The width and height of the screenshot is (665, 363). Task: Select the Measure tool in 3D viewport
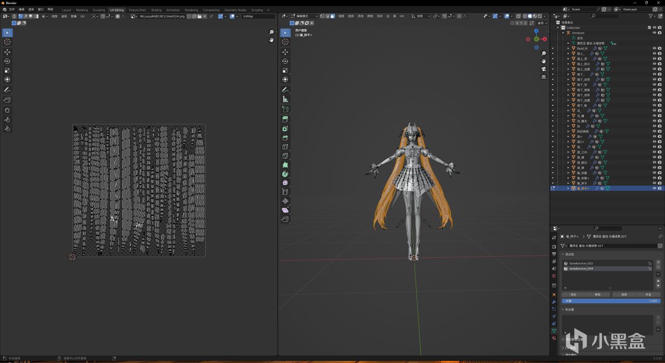(285, 99)
